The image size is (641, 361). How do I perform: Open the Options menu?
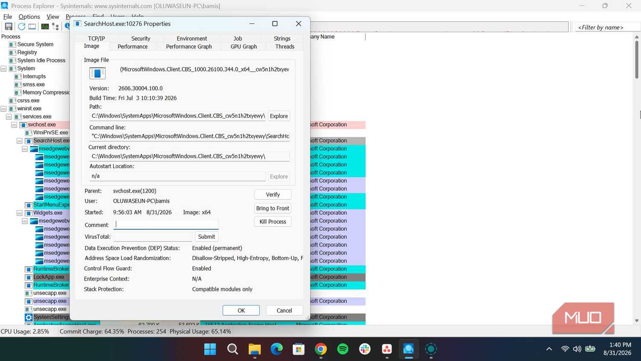coord(29,17)
